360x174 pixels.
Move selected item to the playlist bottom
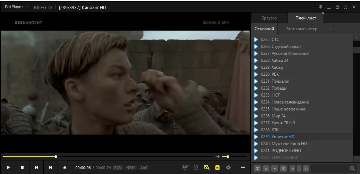pyautogui.click(x=284, y=168)
